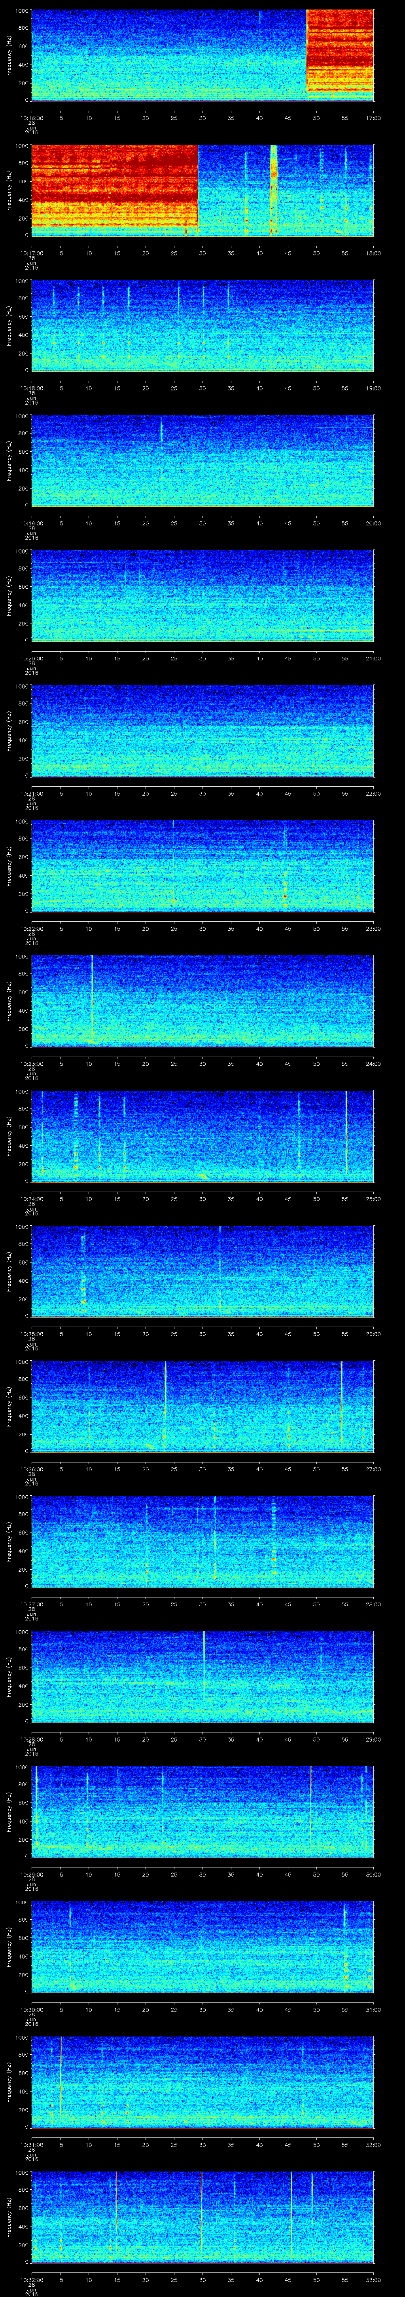Click the spectrogram panel starting at 10:23:00
Viewport: 405px width, 2297px height.
pyautogui.click(x=202, y=1000)
